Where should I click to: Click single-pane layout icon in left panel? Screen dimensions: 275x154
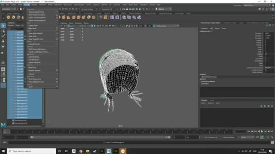tap(3, 69)
